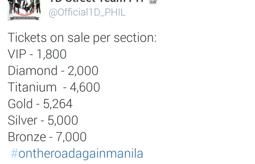The image size is (255, 164).
Task: Select the word 'Silver' in the tweet
Action: click(23, 120)
